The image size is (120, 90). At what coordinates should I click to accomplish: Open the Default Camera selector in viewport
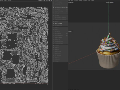110,2
